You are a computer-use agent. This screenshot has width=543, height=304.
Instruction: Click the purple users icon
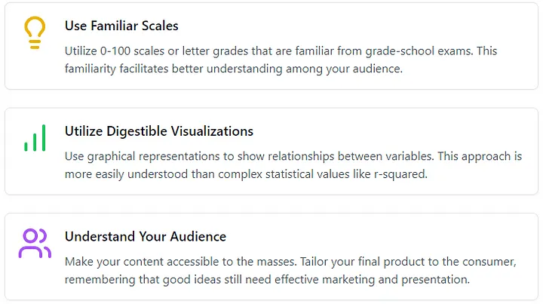coord(35,244)
